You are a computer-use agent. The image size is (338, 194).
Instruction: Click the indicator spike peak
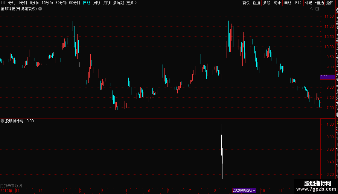pos(222,124)
